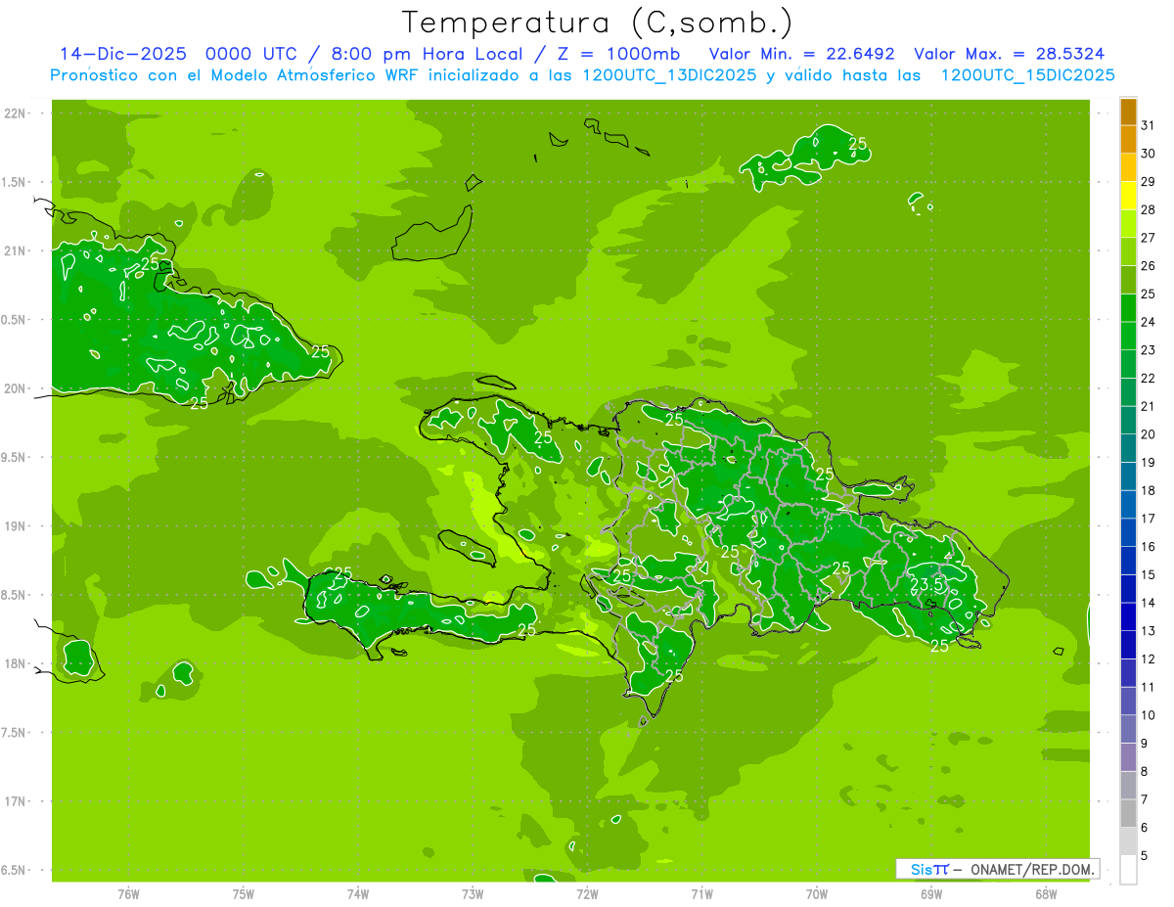Click the blue color bar segment between 14 and 15
The width and height of the screenshot is (1174, 907).
(1128, 589)
